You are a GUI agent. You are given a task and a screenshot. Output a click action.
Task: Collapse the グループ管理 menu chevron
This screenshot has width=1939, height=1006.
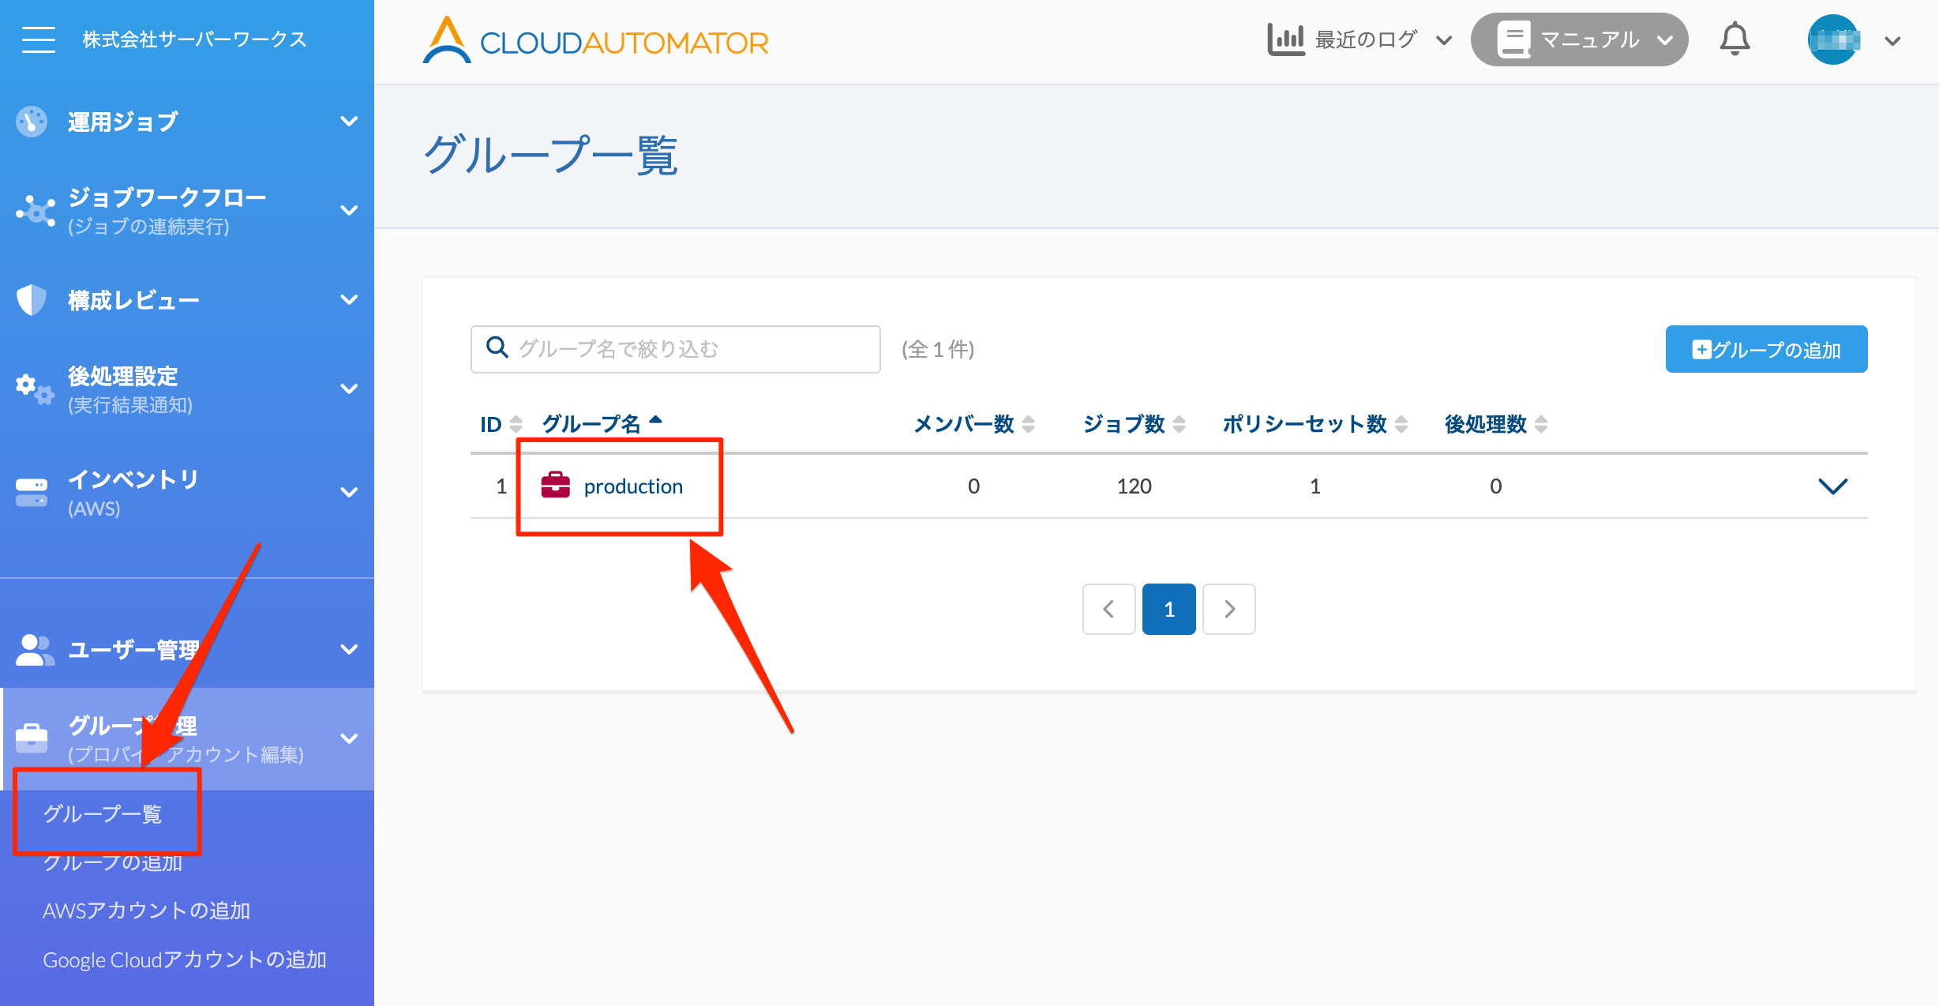click(349, 738)
